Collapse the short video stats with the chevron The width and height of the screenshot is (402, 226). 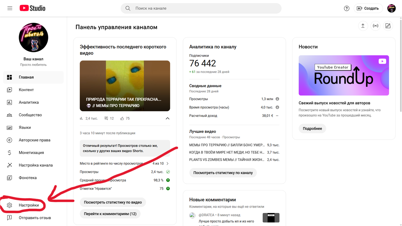(x=167, y=119)
